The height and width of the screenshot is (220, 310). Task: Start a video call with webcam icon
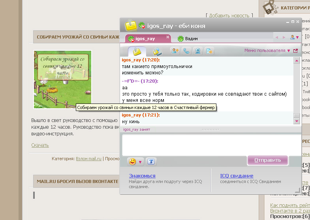[x=198, y=51]
